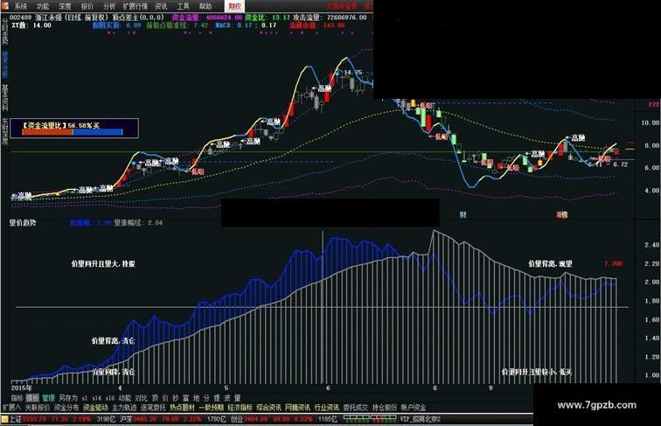Click the 量 shortcut button in the indicator bar

[237, 398]
